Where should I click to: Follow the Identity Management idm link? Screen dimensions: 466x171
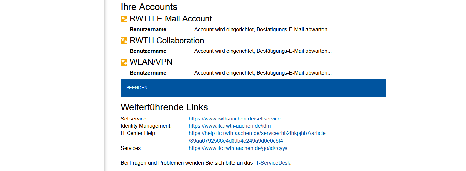click(x=230, y=126)
